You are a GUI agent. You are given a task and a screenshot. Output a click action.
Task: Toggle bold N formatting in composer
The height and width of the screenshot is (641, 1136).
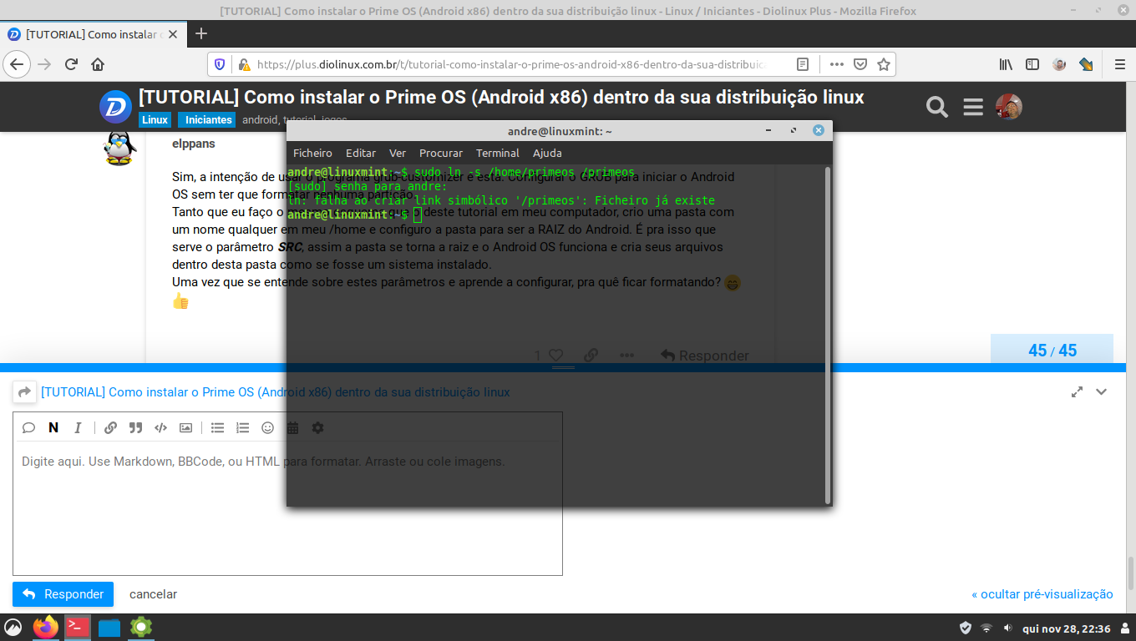pos(53,427)
